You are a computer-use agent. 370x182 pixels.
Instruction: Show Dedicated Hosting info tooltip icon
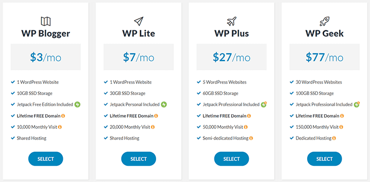coord(334,138)
